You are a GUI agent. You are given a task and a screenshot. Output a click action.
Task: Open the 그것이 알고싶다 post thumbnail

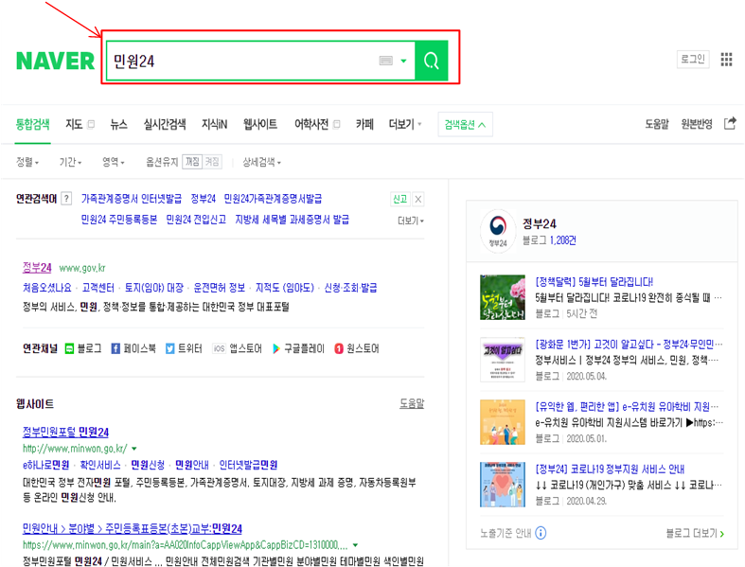click(503, 360)
